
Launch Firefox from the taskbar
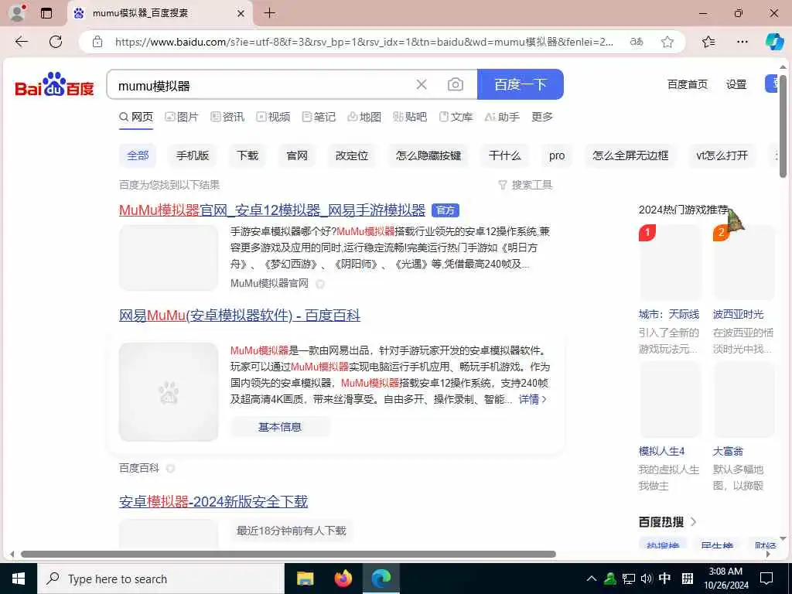343,579
